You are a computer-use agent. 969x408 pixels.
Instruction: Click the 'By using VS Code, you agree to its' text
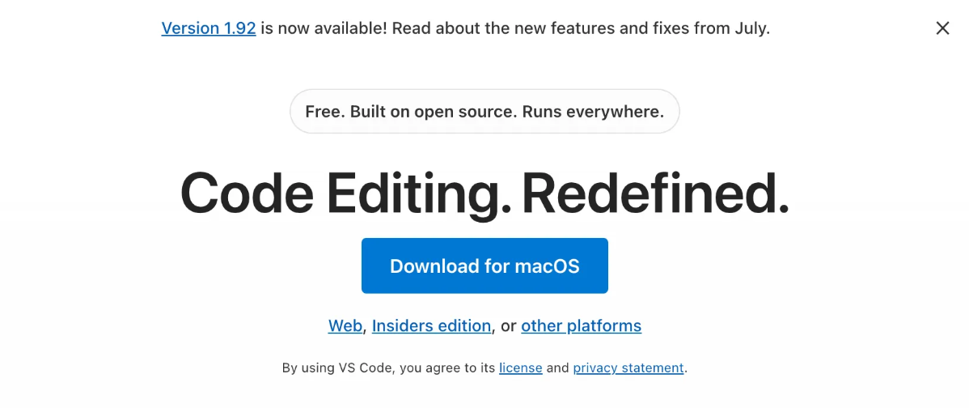(389, 368)
